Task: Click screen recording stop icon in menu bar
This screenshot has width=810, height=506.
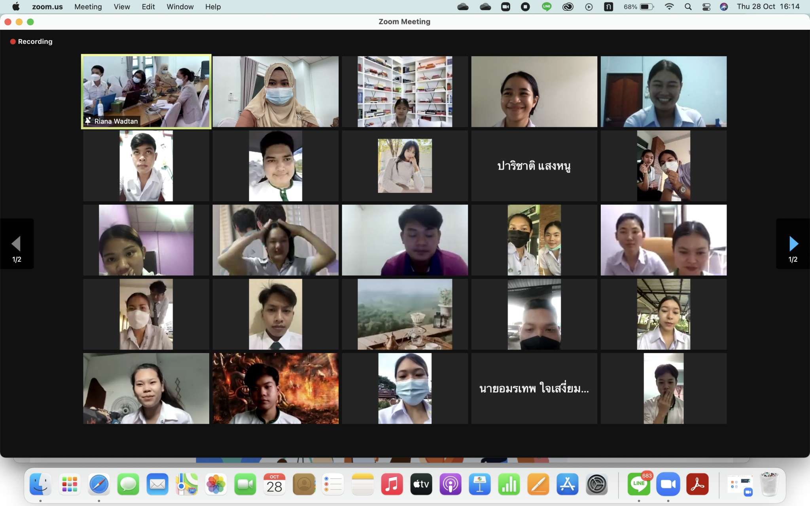Action: pos(525,7)
